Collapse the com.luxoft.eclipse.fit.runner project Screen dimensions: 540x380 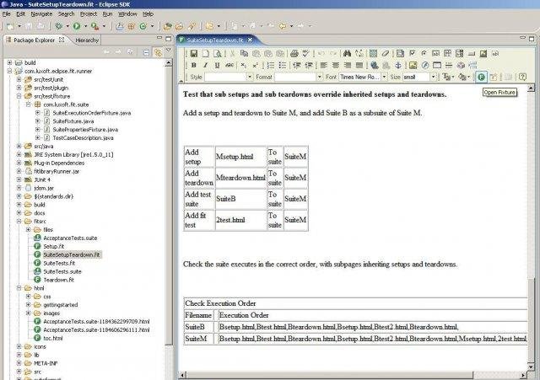coord(9,71)
